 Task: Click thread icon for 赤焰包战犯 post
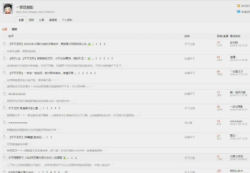click(5, 73)
